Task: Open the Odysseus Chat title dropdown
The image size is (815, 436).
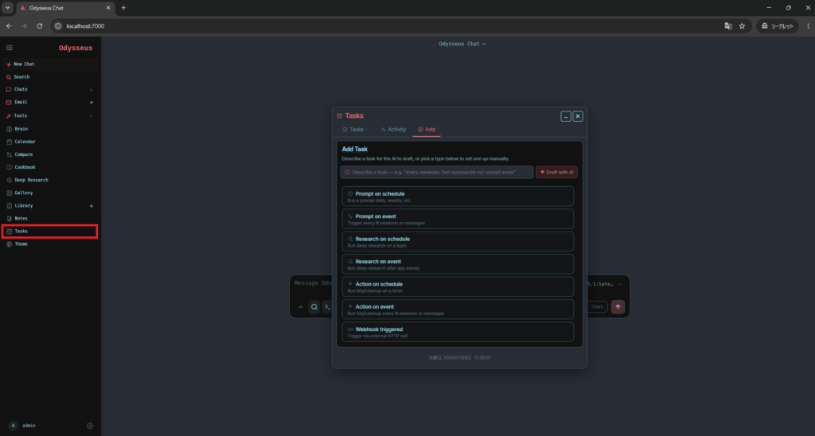Action: [462, 45]
